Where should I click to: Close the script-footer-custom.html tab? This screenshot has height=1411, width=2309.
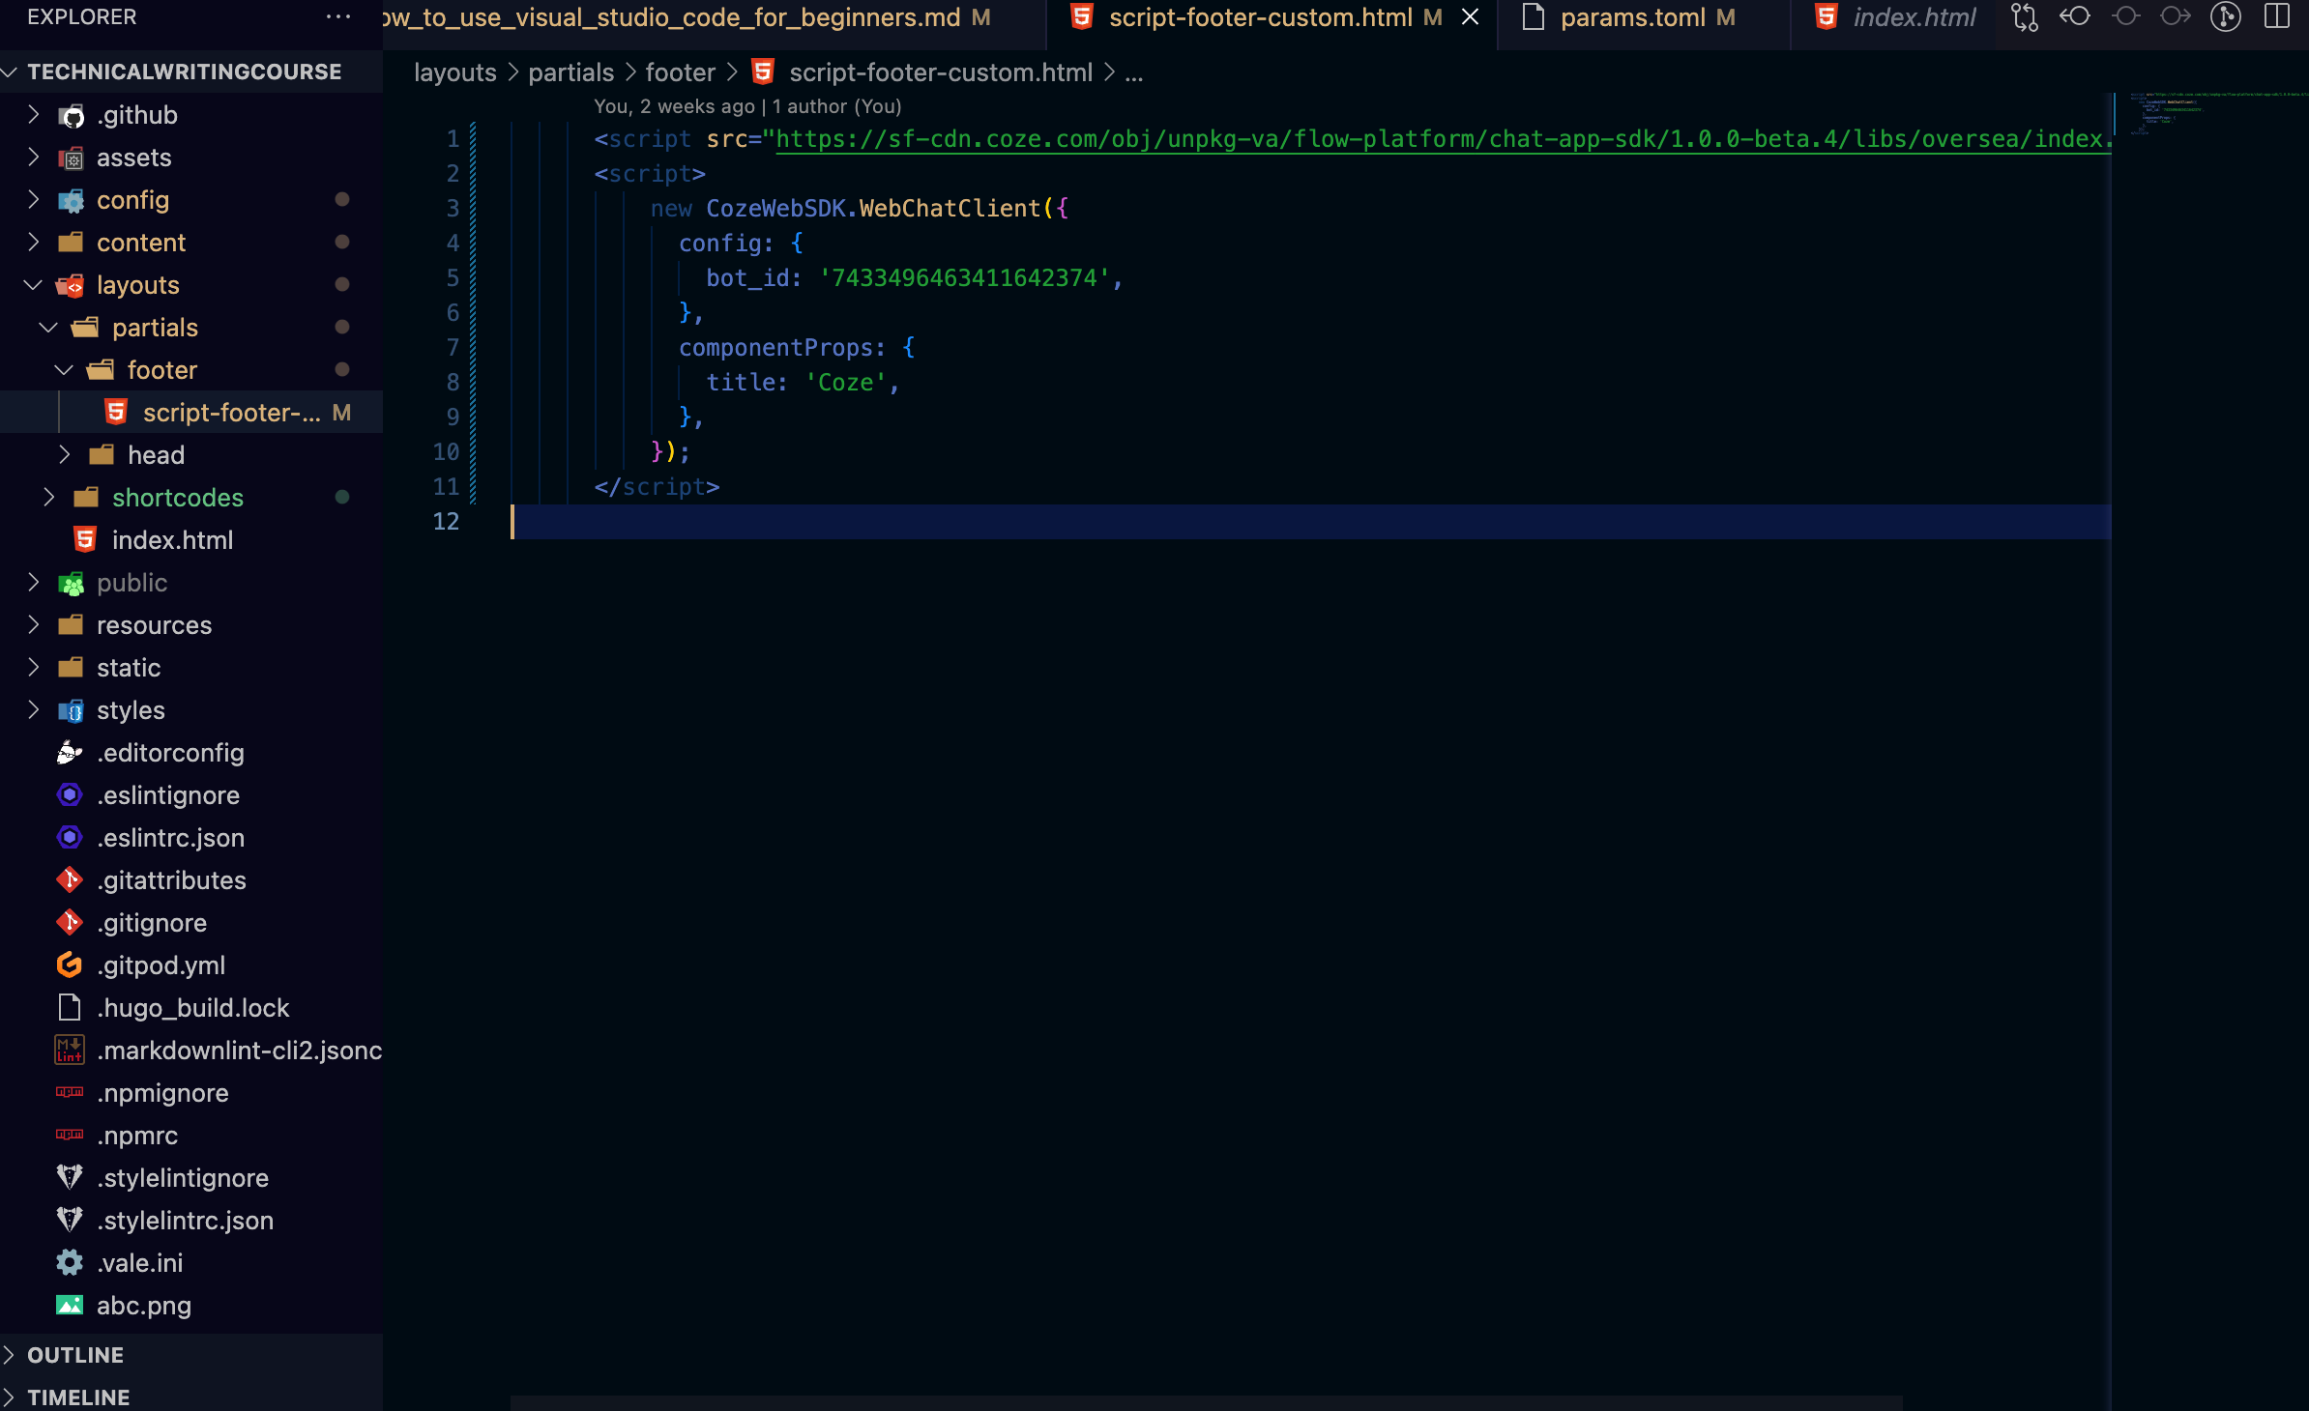coord(1470,17)
